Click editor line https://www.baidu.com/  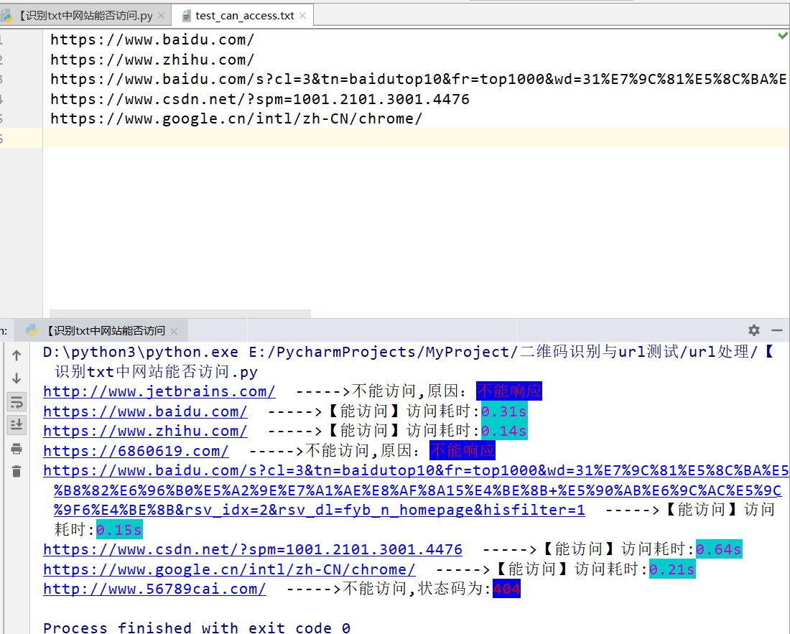tap(152, 39)
